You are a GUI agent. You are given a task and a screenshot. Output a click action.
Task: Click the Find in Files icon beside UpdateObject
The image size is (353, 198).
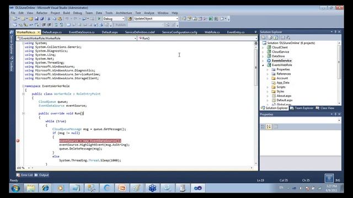[130, 19]
